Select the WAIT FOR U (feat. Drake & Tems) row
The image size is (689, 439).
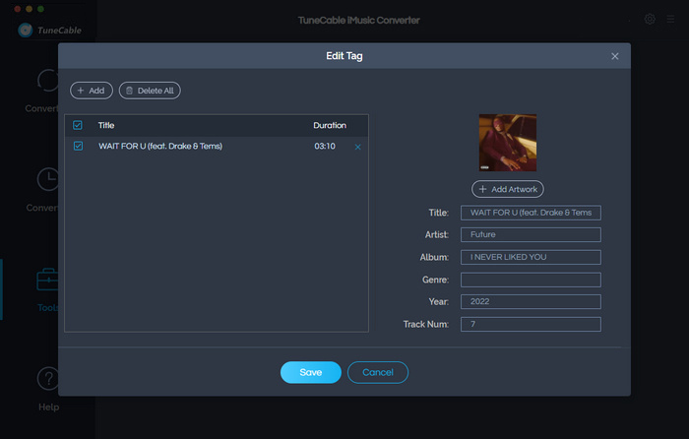click(217, 147)
